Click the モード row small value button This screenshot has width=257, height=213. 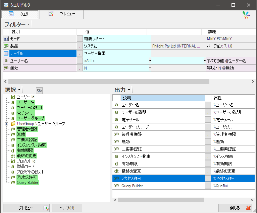[x=80, y=39]
